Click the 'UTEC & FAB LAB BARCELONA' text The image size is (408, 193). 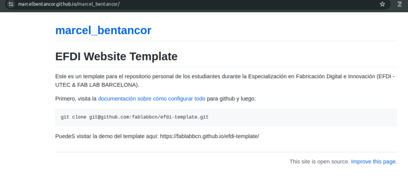point(97,85)
